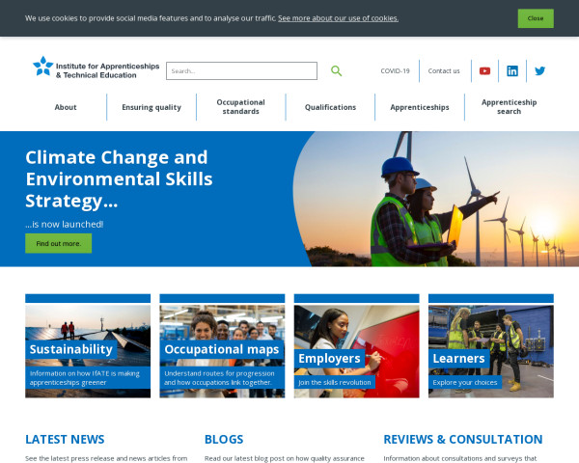579x463 pixels.
Task: Open the YouTube channel icon
Action: coord(484,70)
